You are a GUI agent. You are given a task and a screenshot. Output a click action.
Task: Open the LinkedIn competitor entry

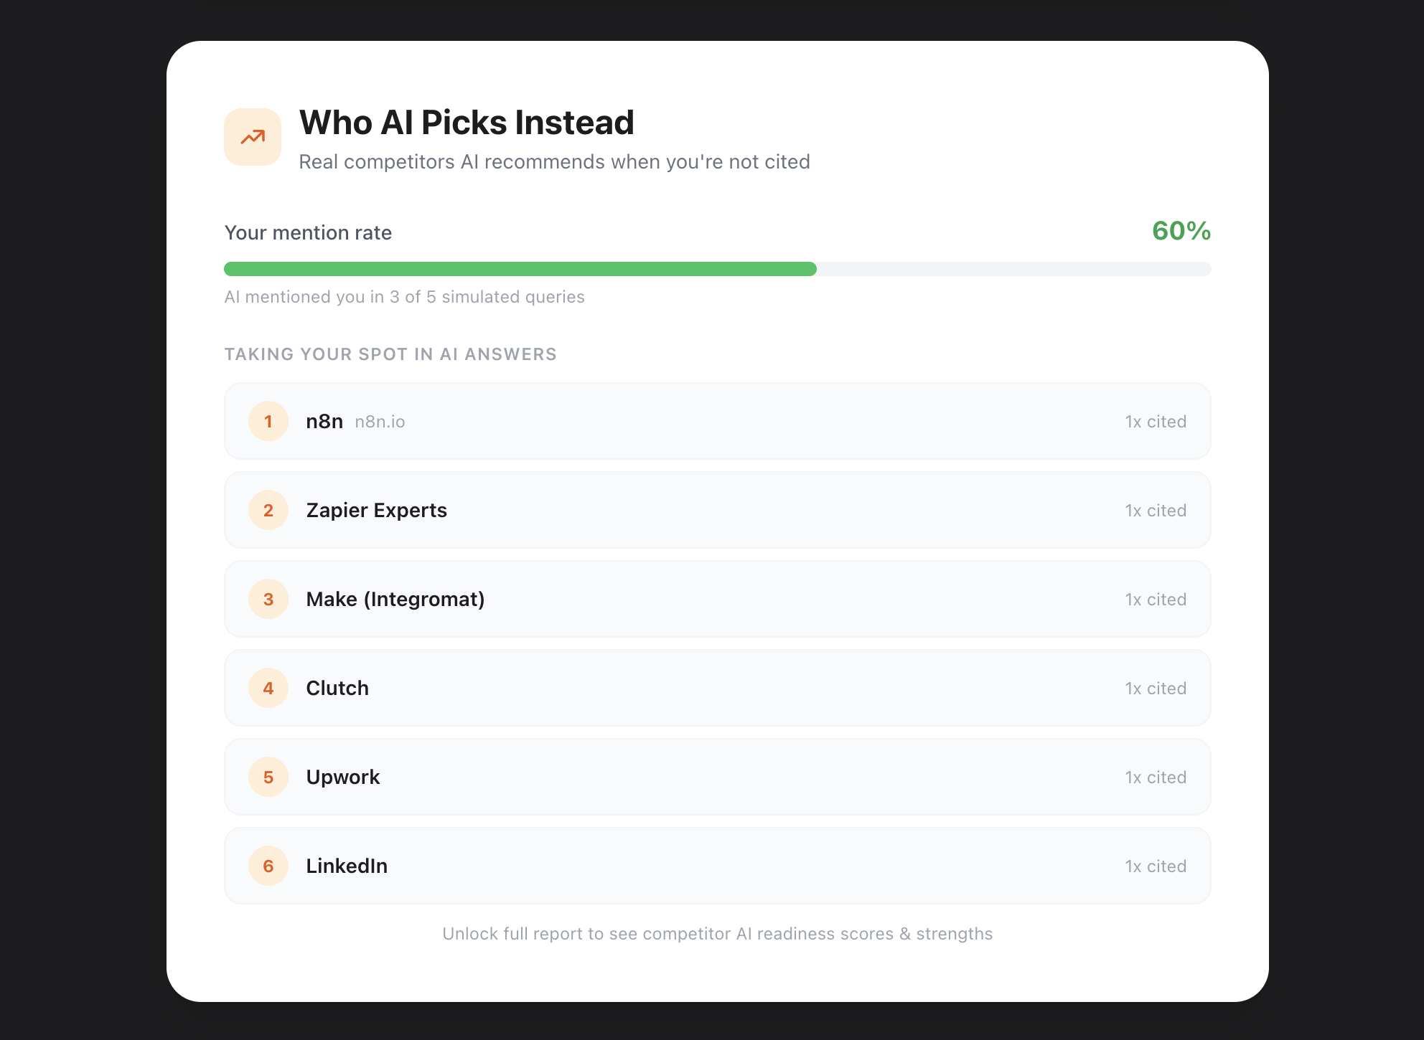pos(347,866)
